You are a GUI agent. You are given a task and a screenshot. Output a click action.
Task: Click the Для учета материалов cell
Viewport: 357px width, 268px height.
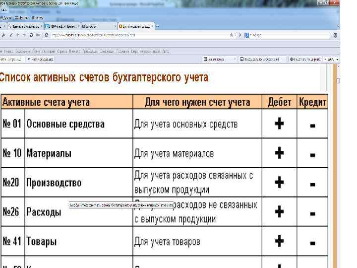point(197,153)
